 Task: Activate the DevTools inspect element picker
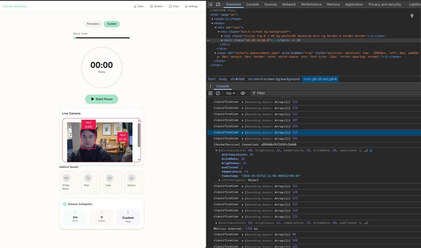[x=211, y=4]
